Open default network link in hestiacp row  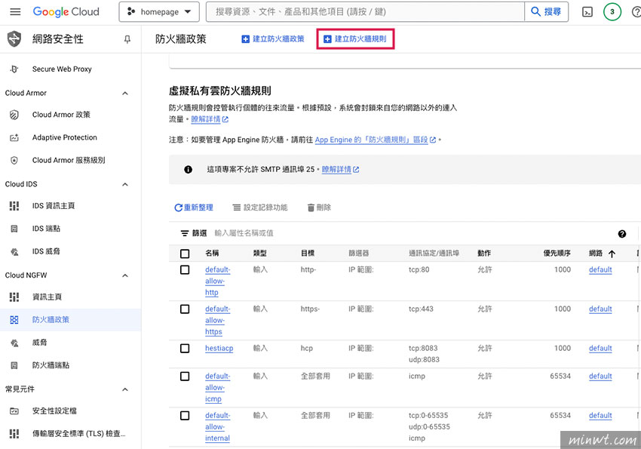pyautogui.click(x=600, y=349)
